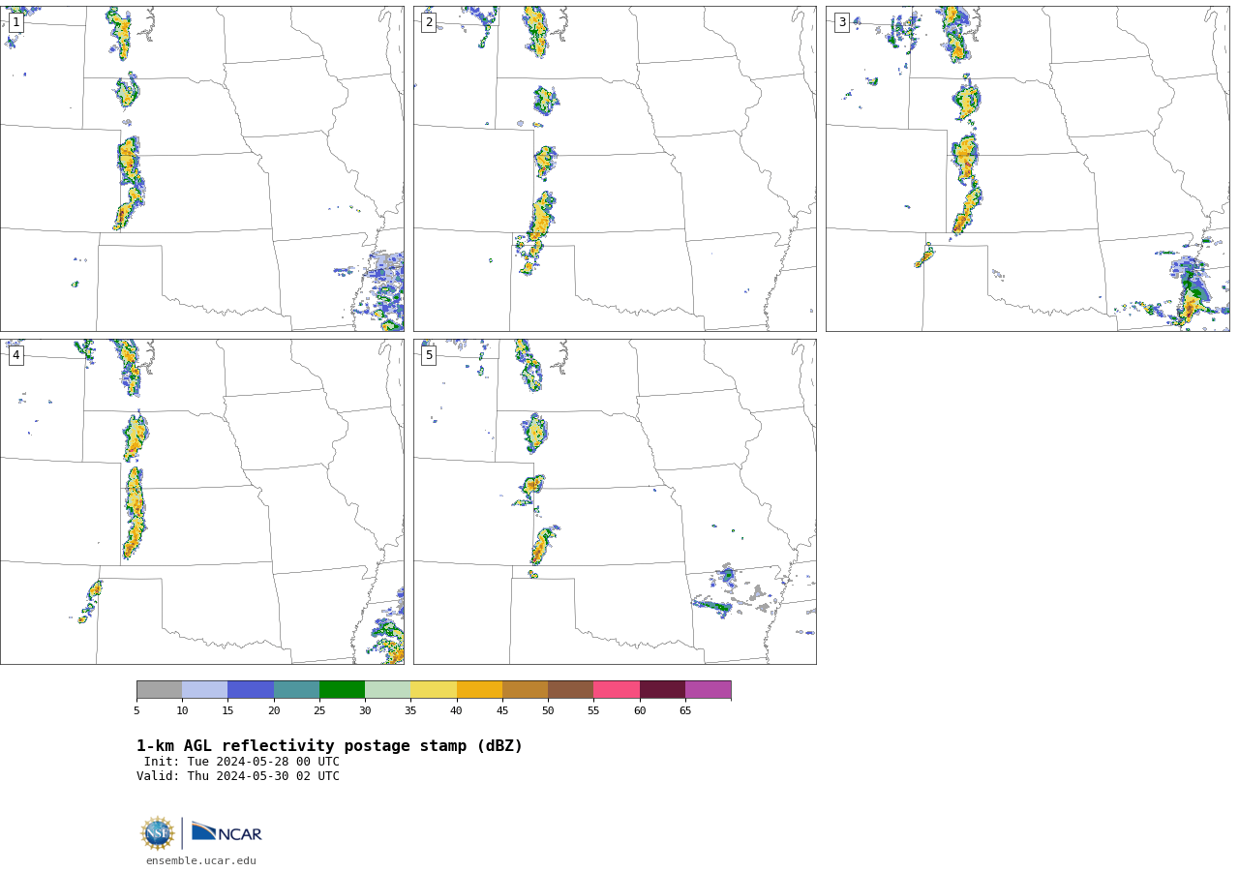Click the 'Valid: Thu 2024-05-30 02 UTC' text
This screenshot has width=1239, height=872.
click(x=238, y=776)
